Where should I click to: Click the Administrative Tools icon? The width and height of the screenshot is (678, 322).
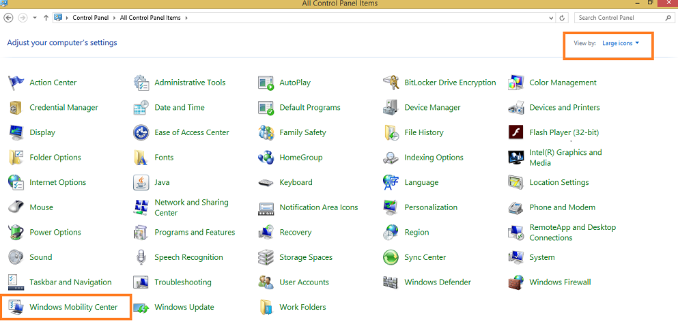(x=141, y=83)
